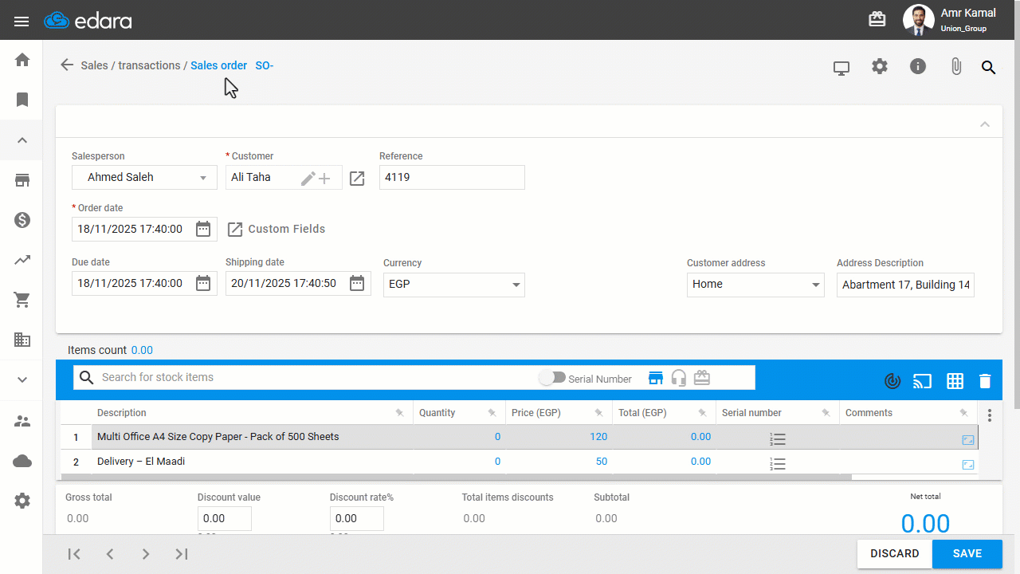Click the trash delete icon in items toolbar

(985, 381)
